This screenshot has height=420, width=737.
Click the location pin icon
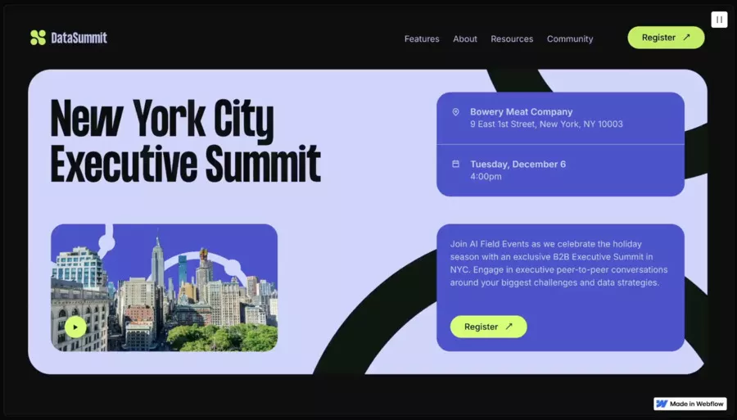coord(455,112)
